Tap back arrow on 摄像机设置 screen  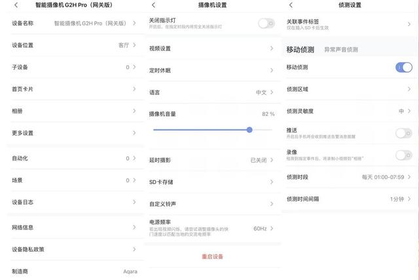point(153,6)
